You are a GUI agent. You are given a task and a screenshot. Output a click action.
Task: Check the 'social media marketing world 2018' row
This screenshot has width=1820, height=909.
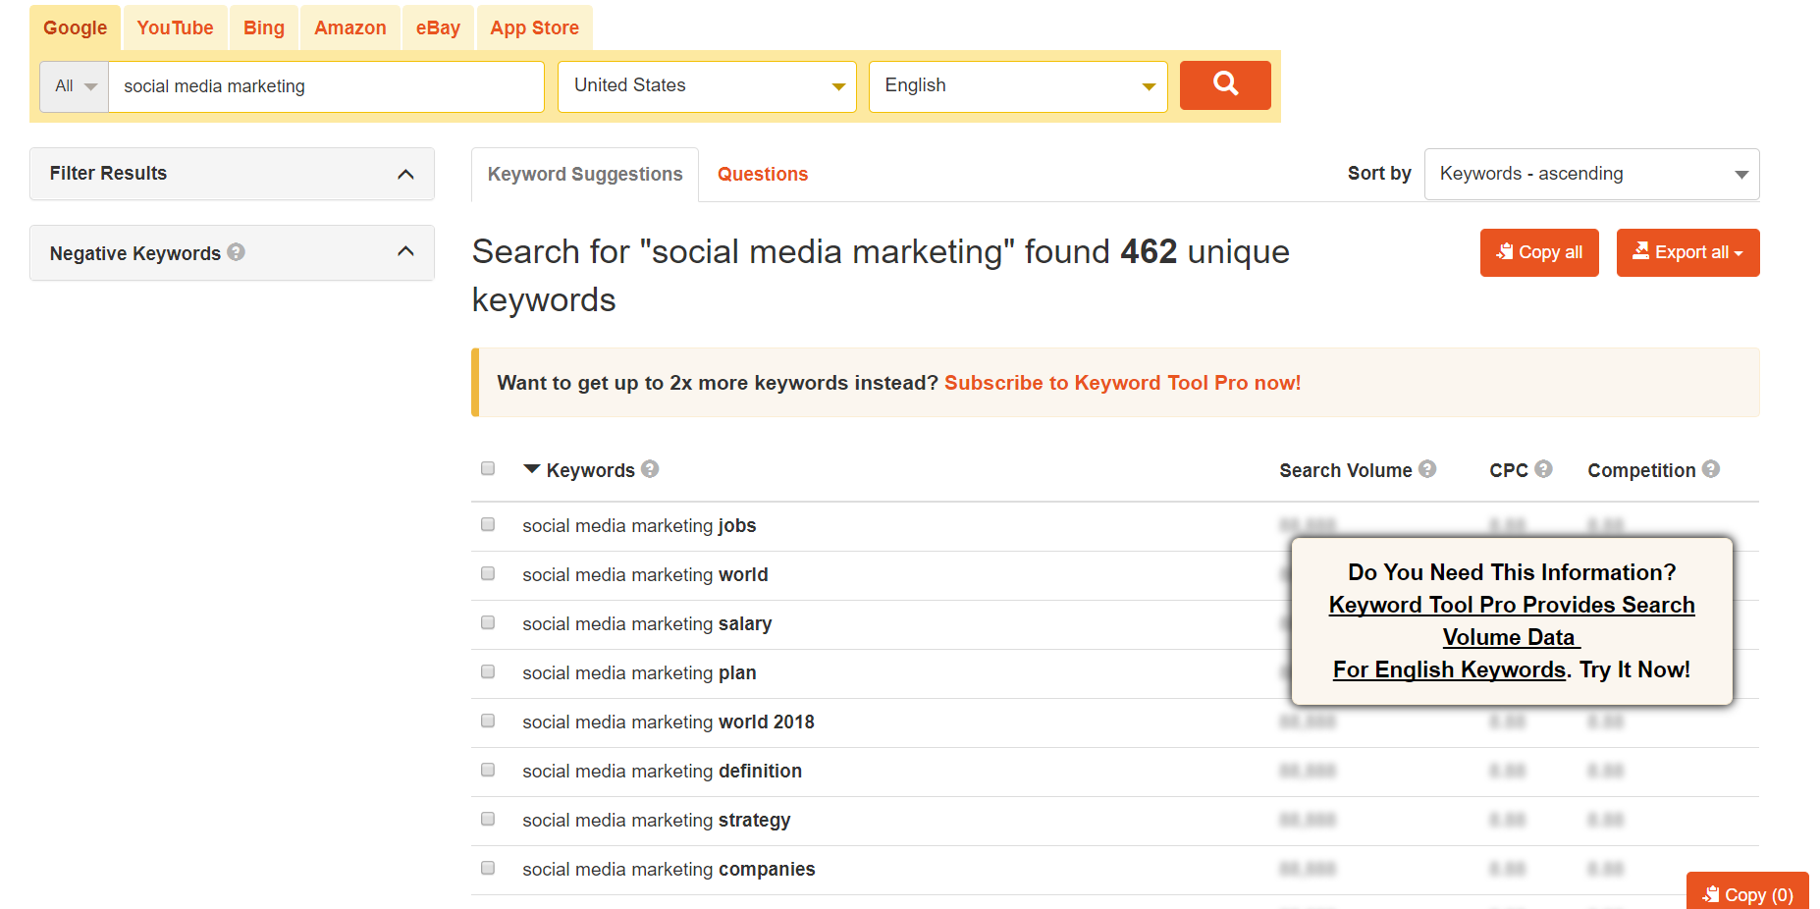[488, 721]
